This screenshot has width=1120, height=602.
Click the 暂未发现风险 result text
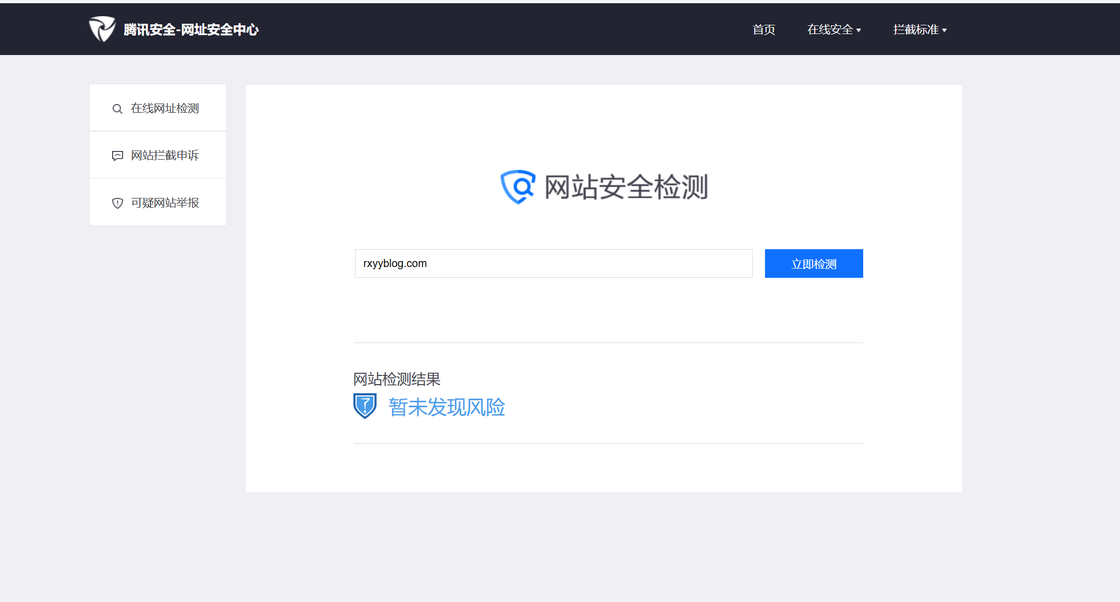(447, 407)
